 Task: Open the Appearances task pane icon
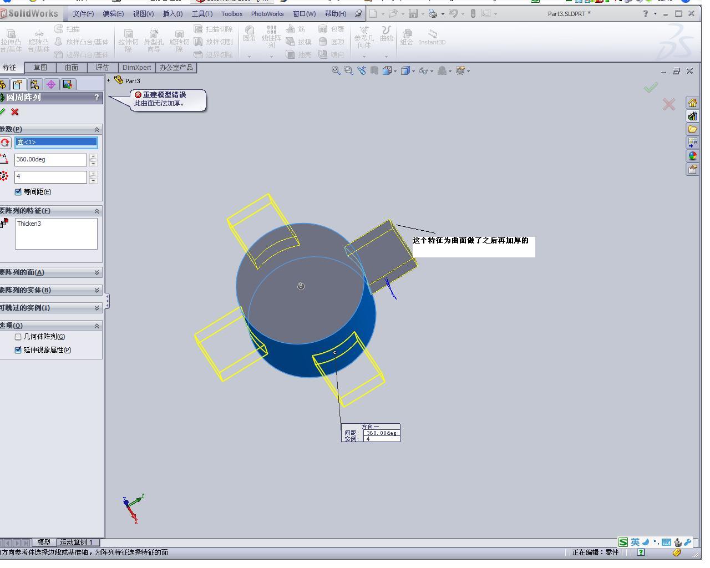click(x=692, y=156)
